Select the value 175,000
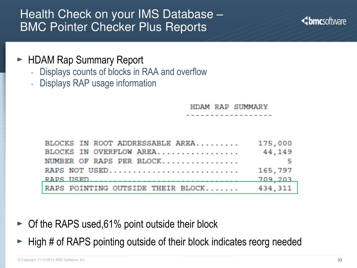357x268 pixels. coord(275,143)
